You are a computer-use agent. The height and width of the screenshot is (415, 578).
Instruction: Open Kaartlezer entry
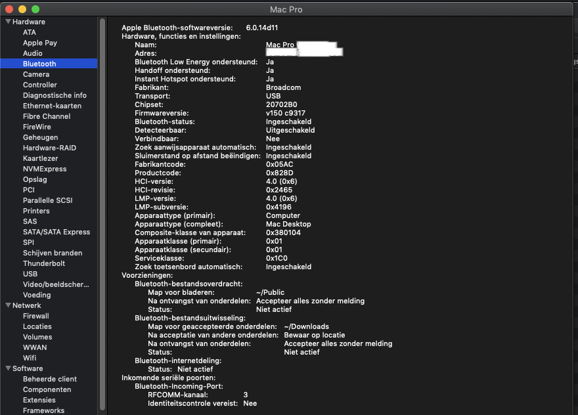pyautogui.click(x=40, y=158)
